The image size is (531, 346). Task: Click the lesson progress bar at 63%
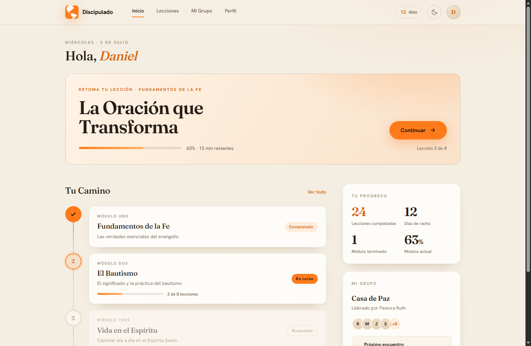pos(130,148)
